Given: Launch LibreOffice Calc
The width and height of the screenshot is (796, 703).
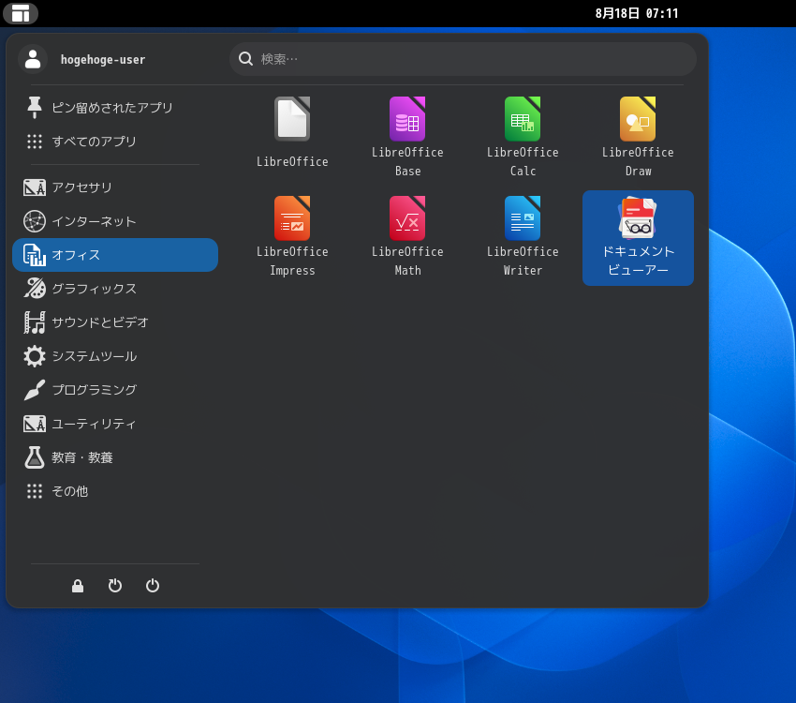Looking at the screenshot, I should coord(523,133).
